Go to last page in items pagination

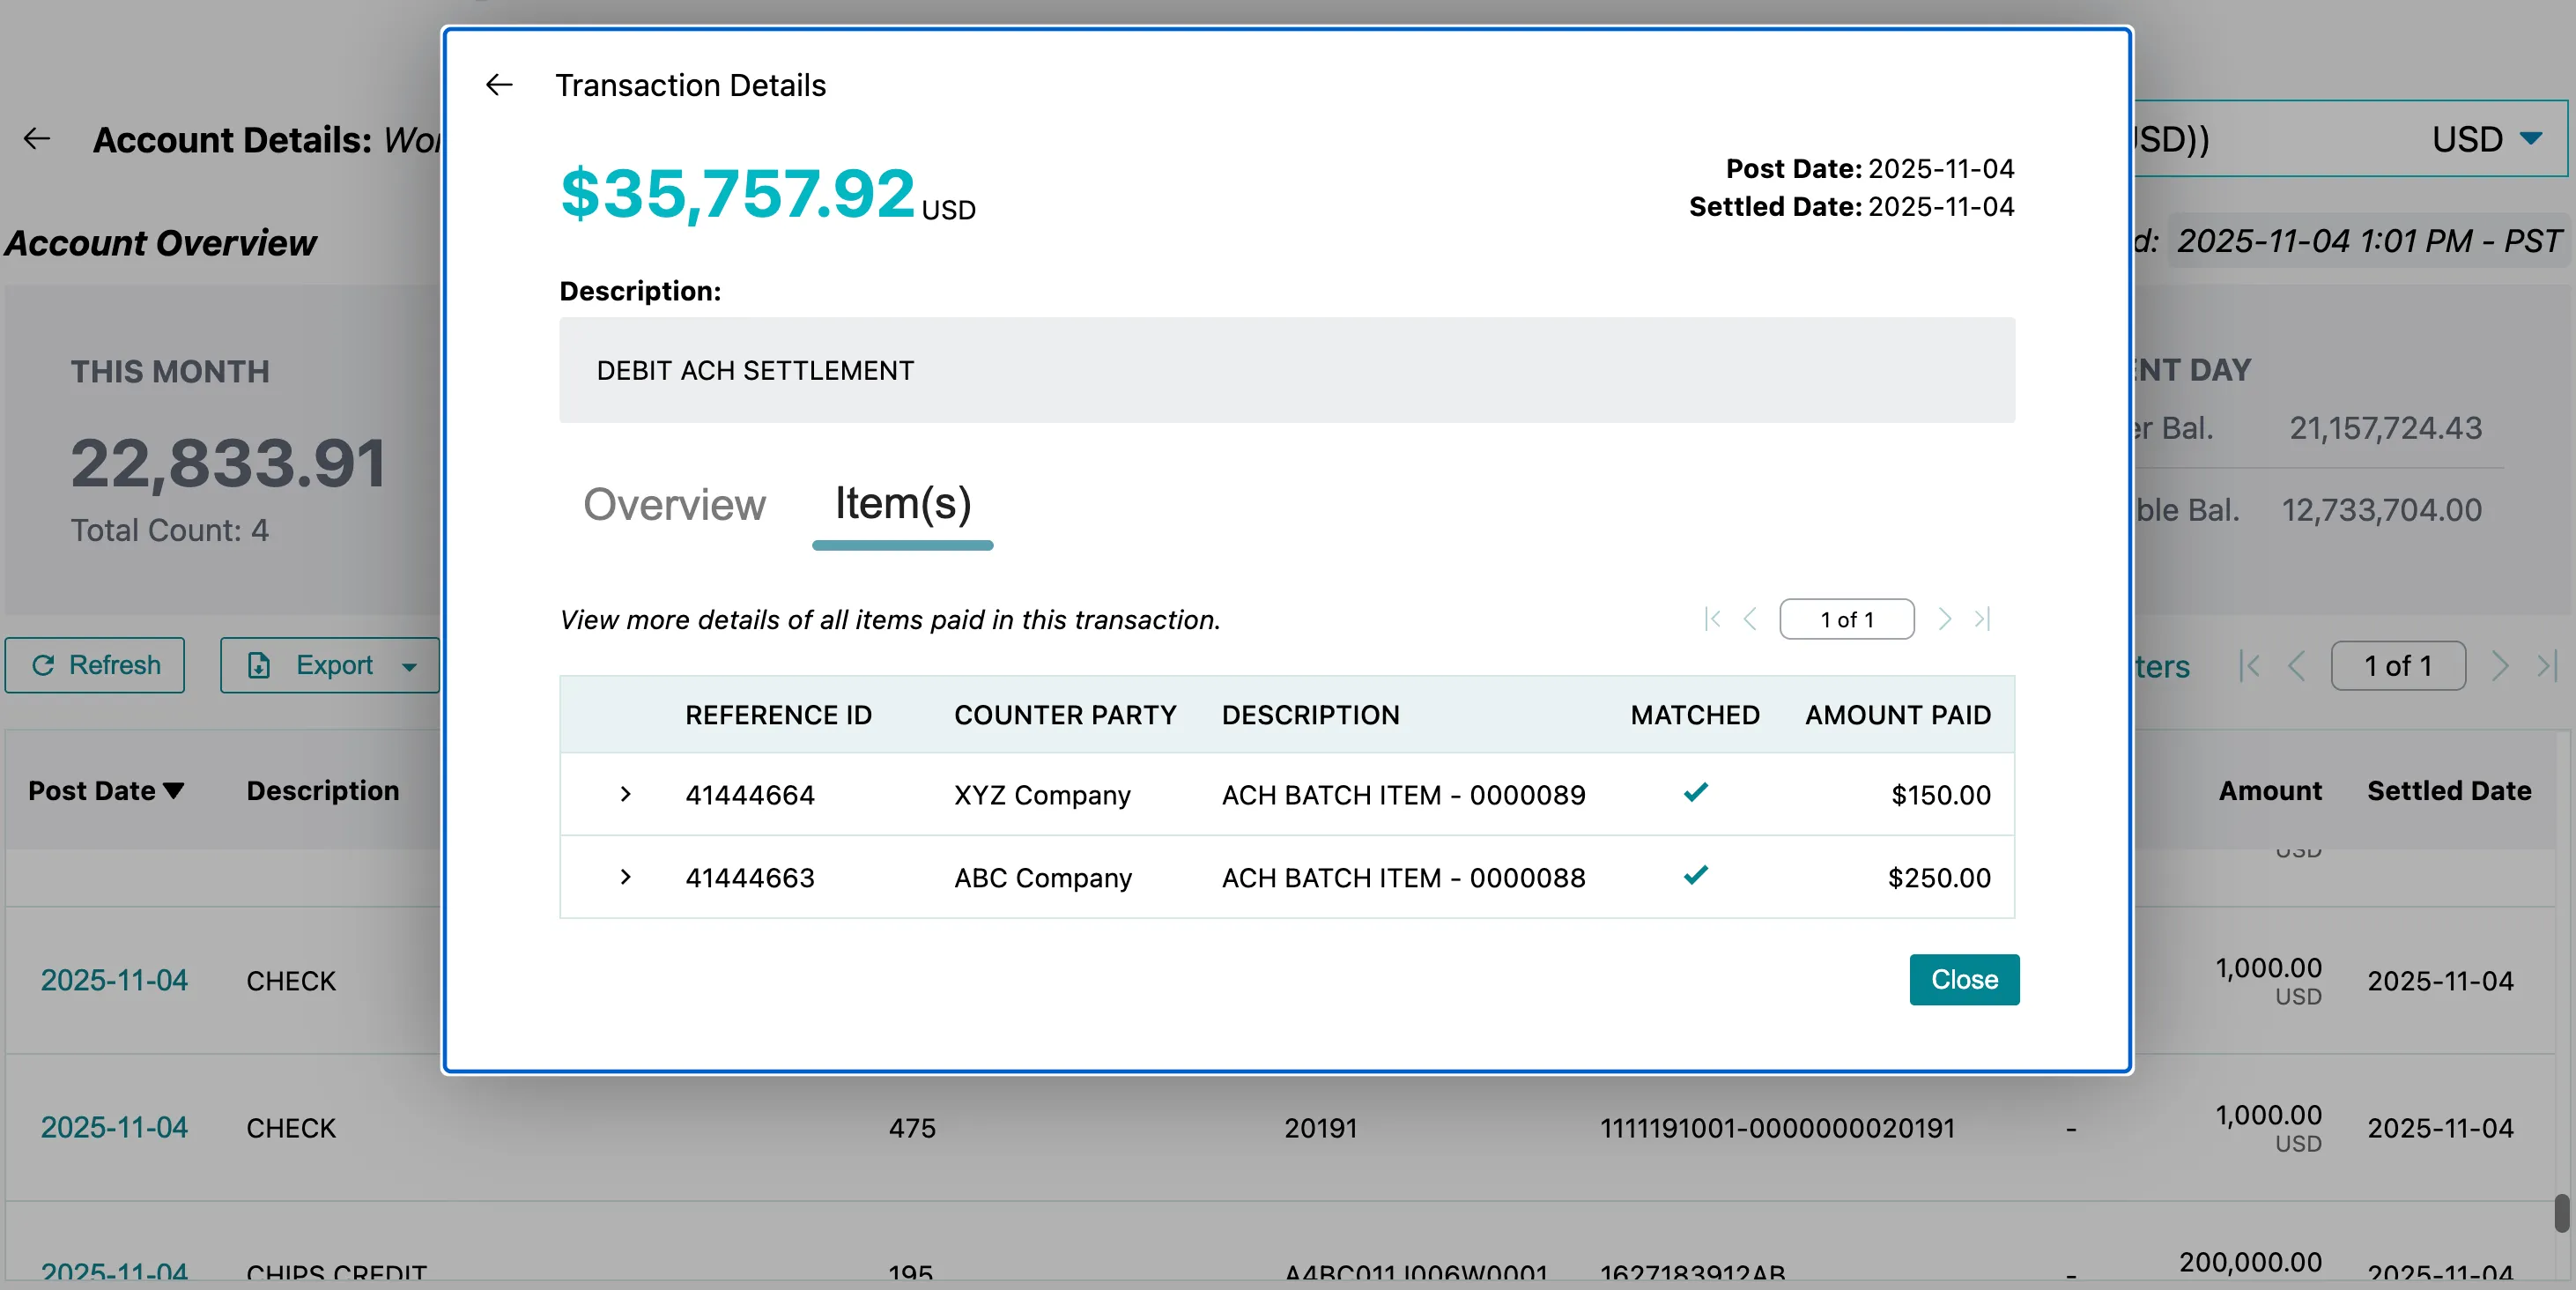pyautogui.click(x=1982, y=619)
